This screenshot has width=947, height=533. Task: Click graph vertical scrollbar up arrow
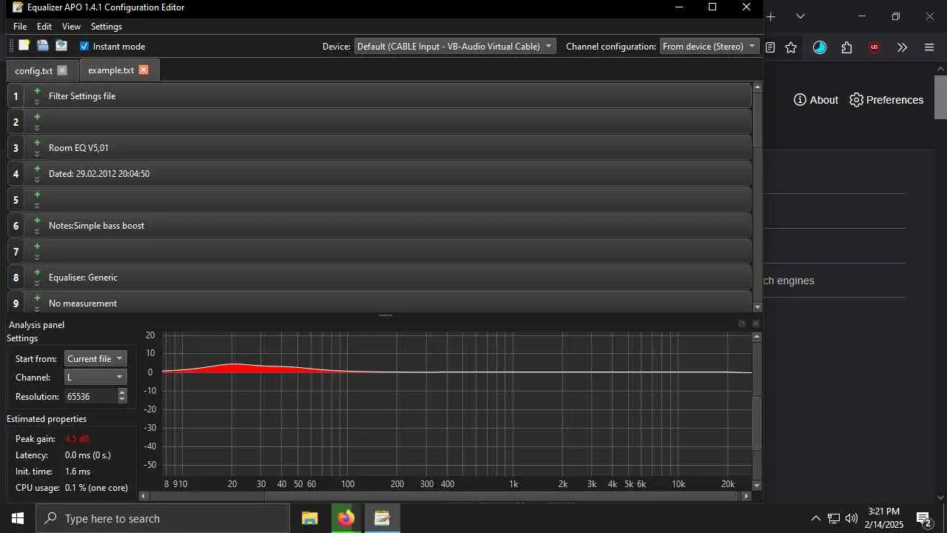tap(757, 337)
